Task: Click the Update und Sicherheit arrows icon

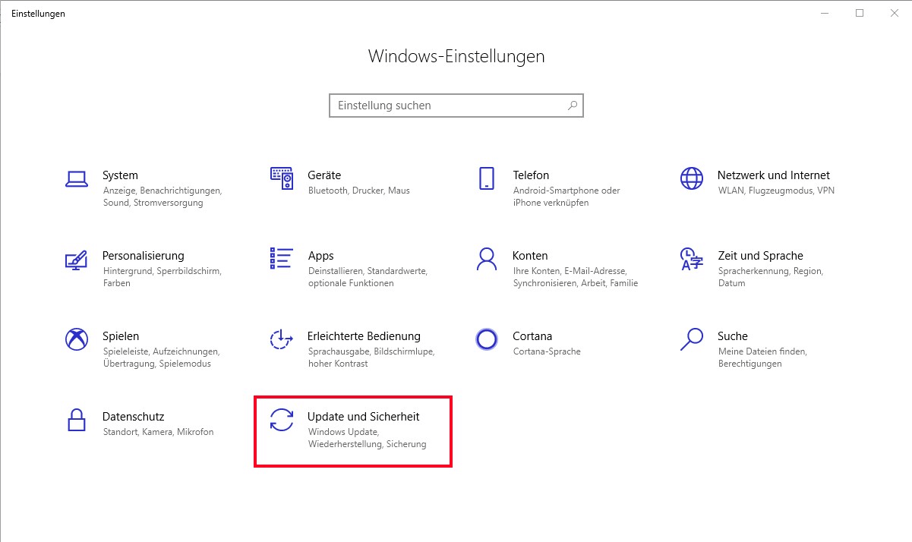Action: click(282, 420)
